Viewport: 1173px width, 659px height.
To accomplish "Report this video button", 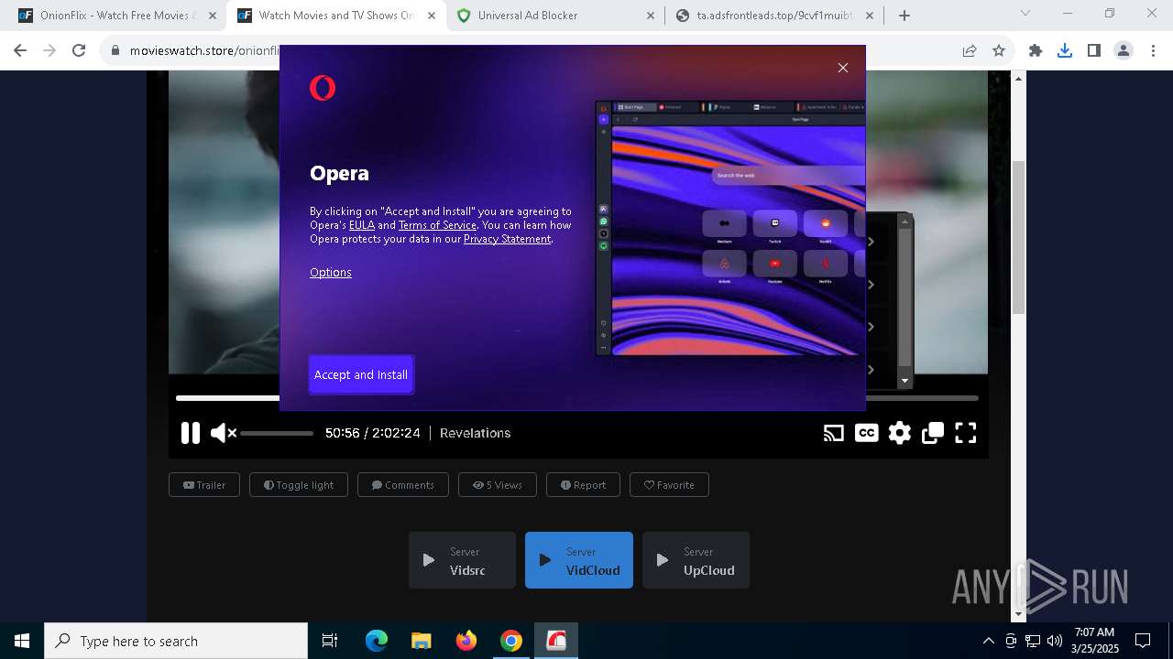I will pyautogui.click(x=583, y=485).
